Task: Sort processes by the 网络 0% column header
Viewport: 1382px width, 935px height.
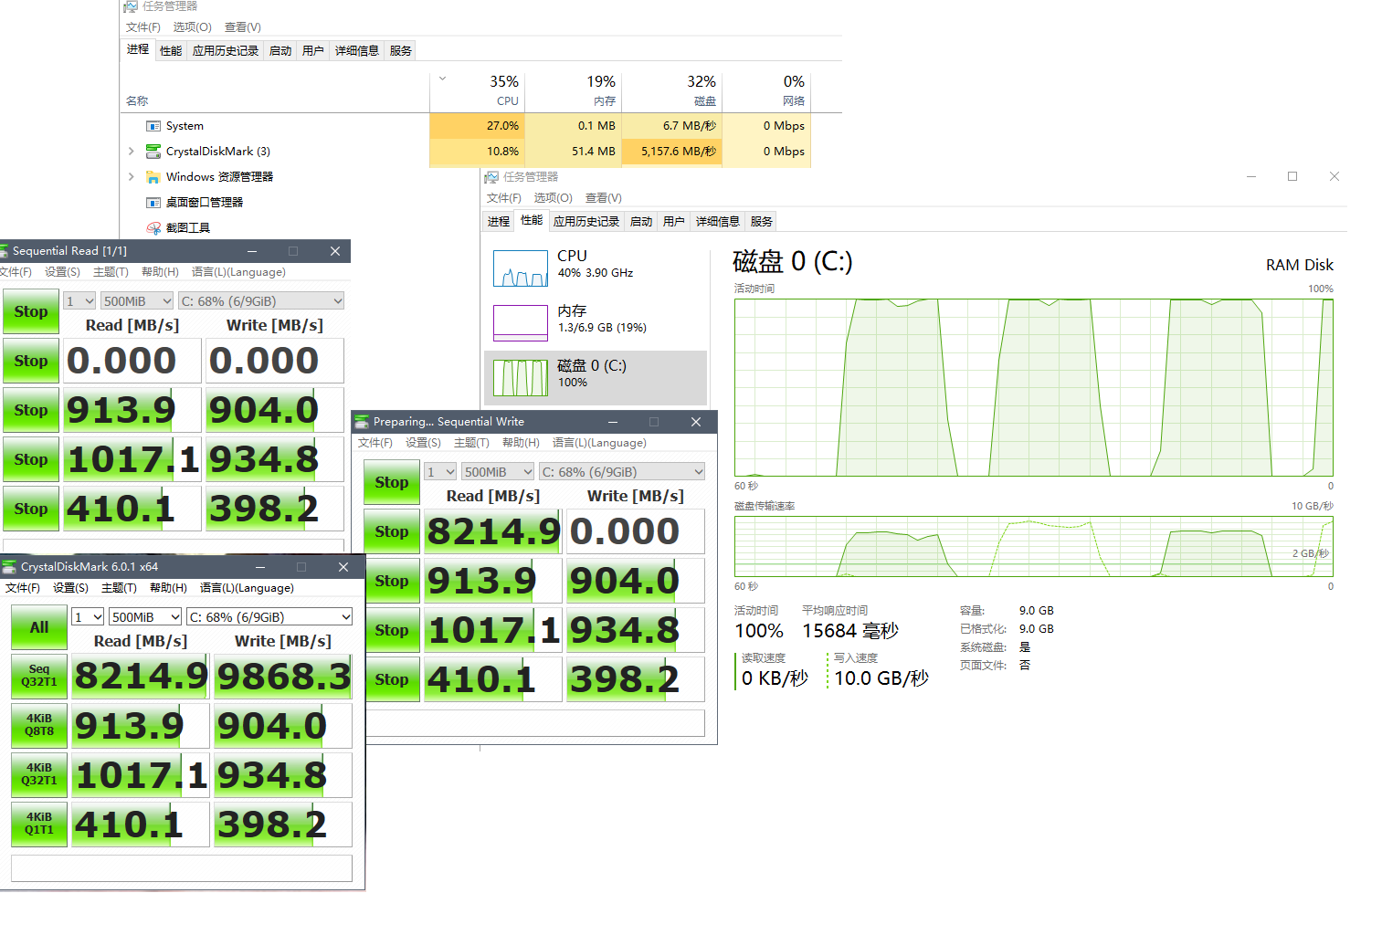Action: click(x=765, y=92)
